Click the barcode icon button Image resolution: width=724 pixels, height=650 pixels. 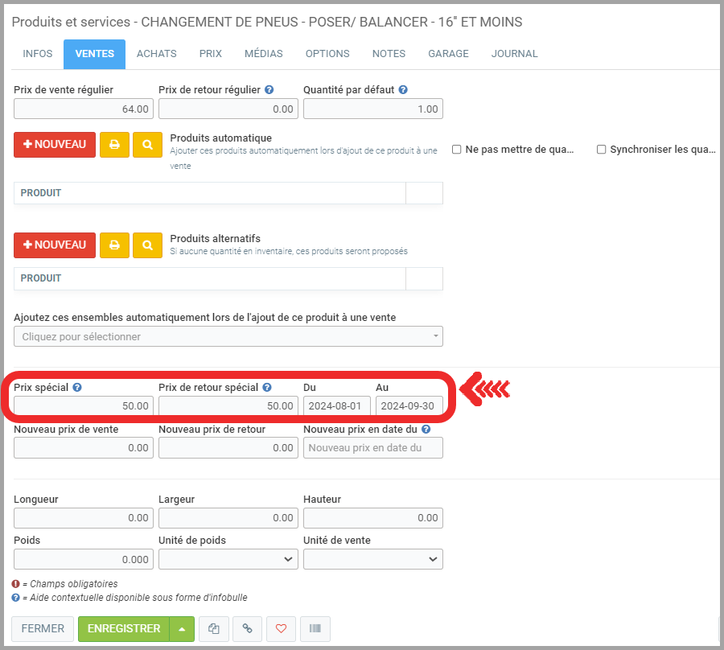coord(315,629)
